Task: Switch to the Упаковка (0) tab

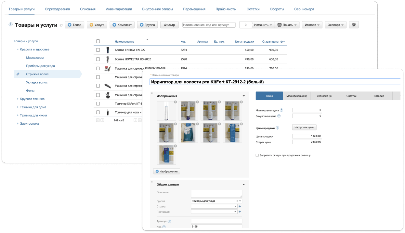Action: [x=324, y=96]
